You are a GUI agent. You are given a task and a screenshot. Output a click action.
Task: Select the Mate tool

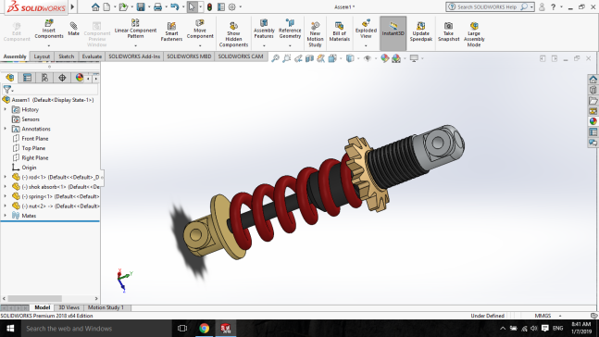pyautogui.click(x=73, y=29)
